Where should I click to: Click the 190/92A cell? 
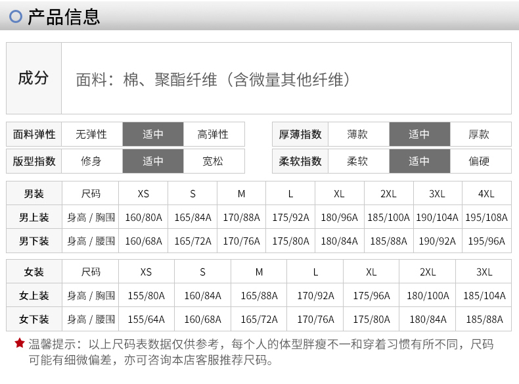438,241
